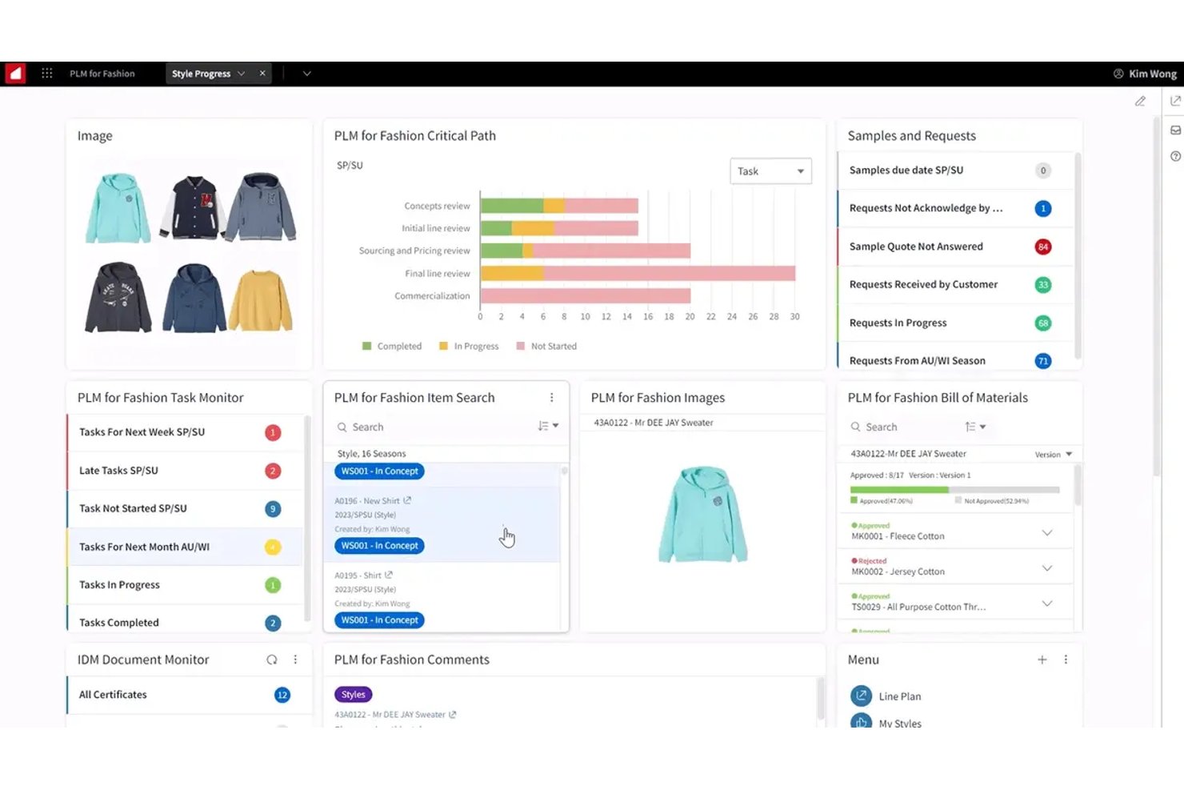Open the Task dropdown in Critical Path

pyautogui.click(x=770, y=171)
